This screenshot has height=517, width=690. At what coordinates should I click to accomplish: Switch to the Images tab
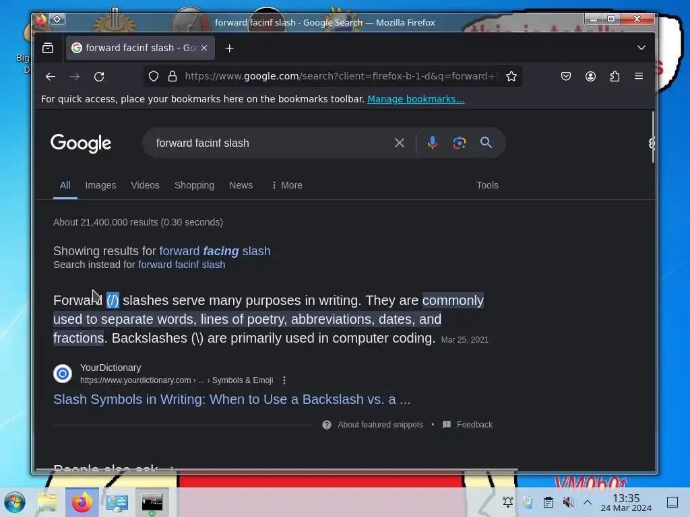(x=101, y=186)
